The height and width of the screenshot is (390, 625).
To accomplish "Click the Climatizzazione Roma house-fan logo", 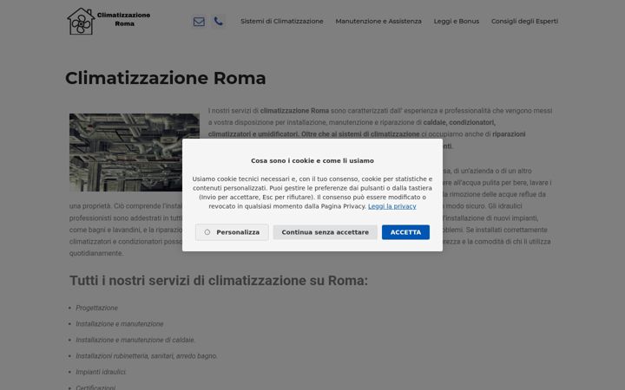I will click(81, 21).
